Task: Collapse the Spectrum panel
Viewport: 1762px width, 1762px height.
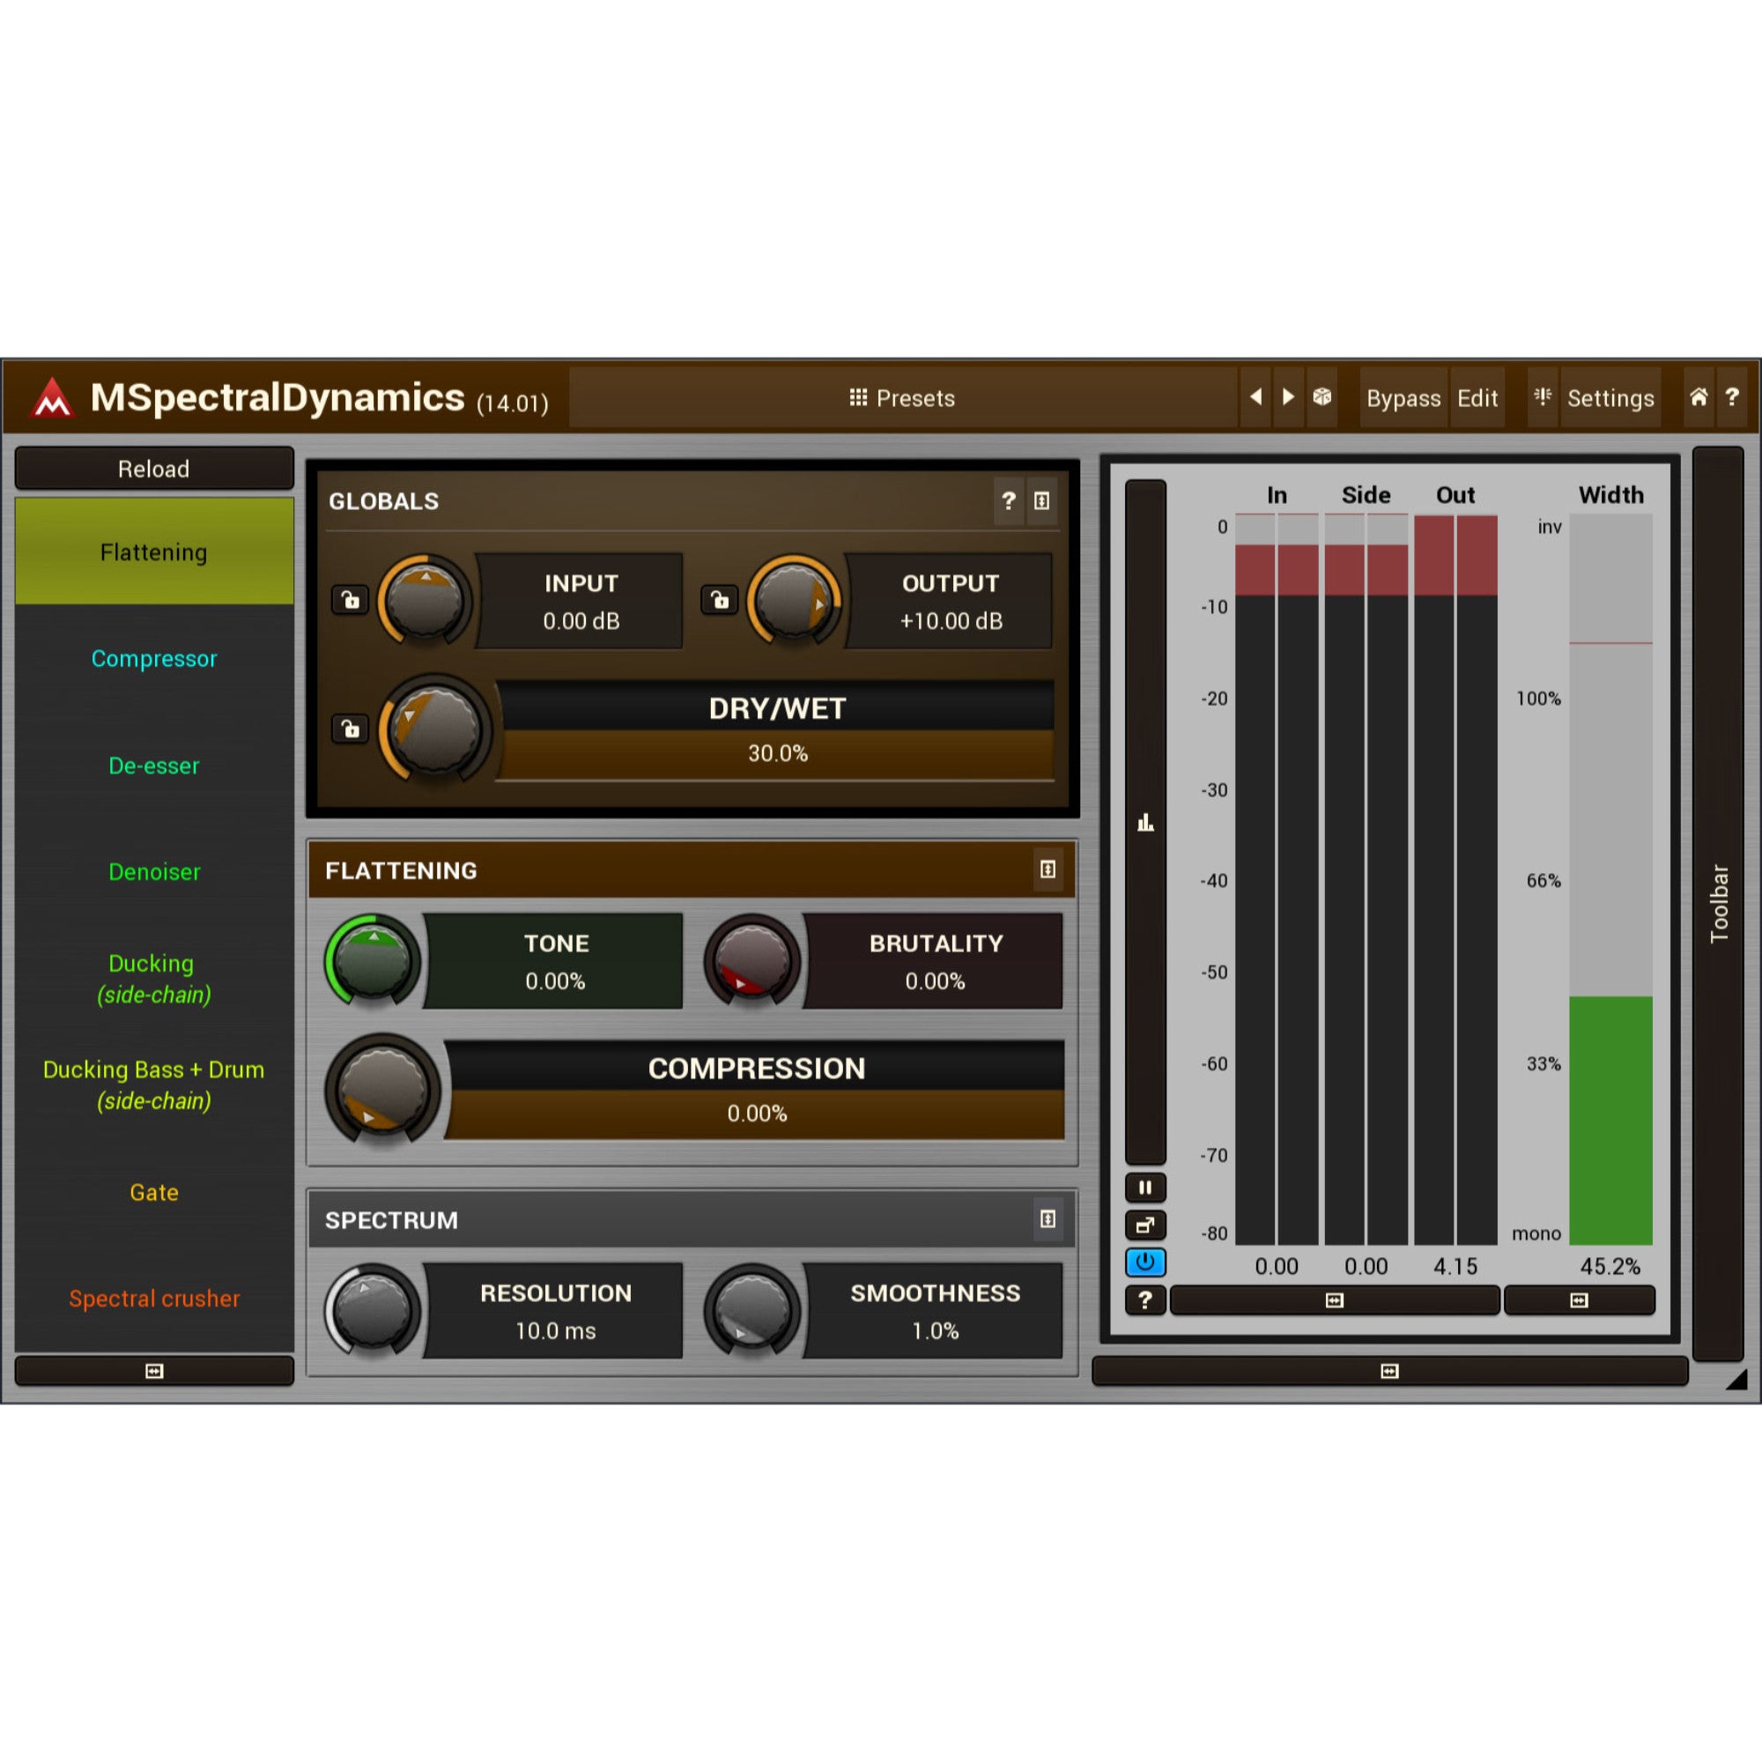Action: pos(1048,1218)
